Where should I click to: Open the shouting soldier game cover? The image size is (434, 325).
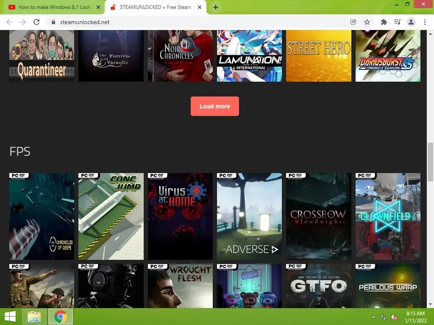tap(42, 286)
